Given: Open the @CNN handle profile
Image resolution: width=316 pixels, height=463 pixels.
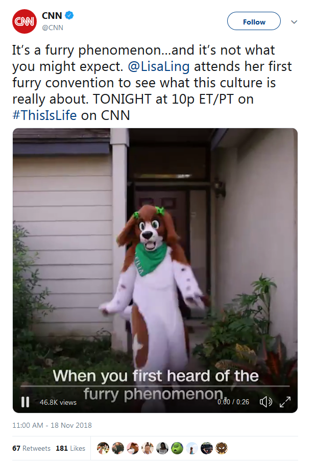Looking at the screenshot, I should point(53,28).
